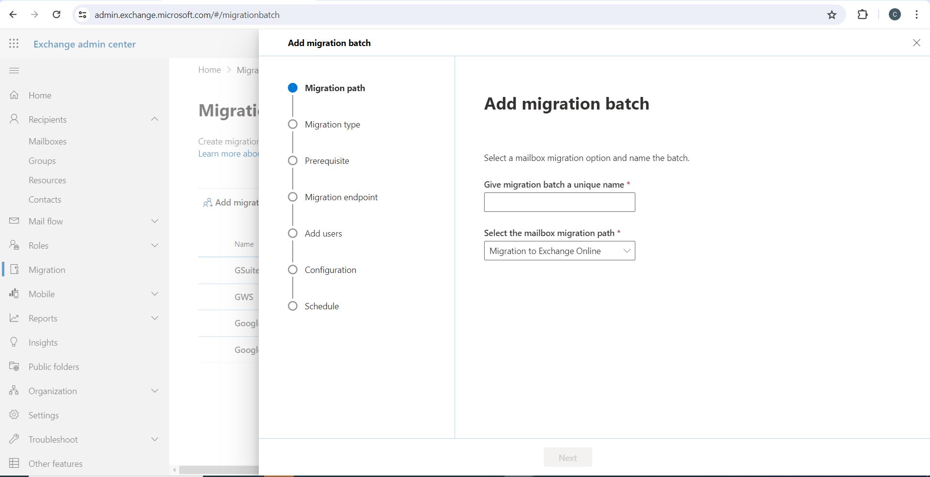Select the Schedule step circle
This screenshot has width=930, height=477.
292,306
